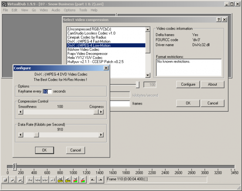Click OK in the Configure dialog
The width and height of the screenshot is (242, 191).
point(44,150)
